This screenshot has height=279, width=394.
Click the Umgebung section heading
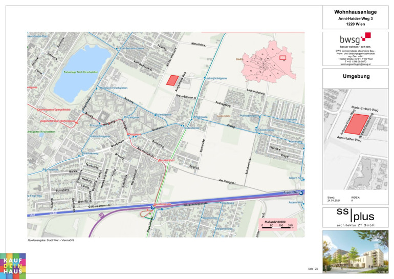[x=355, y=76]
